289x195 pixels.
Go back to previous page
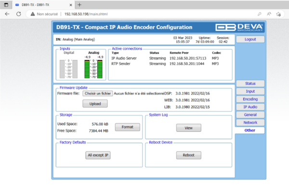click(7, 14)
